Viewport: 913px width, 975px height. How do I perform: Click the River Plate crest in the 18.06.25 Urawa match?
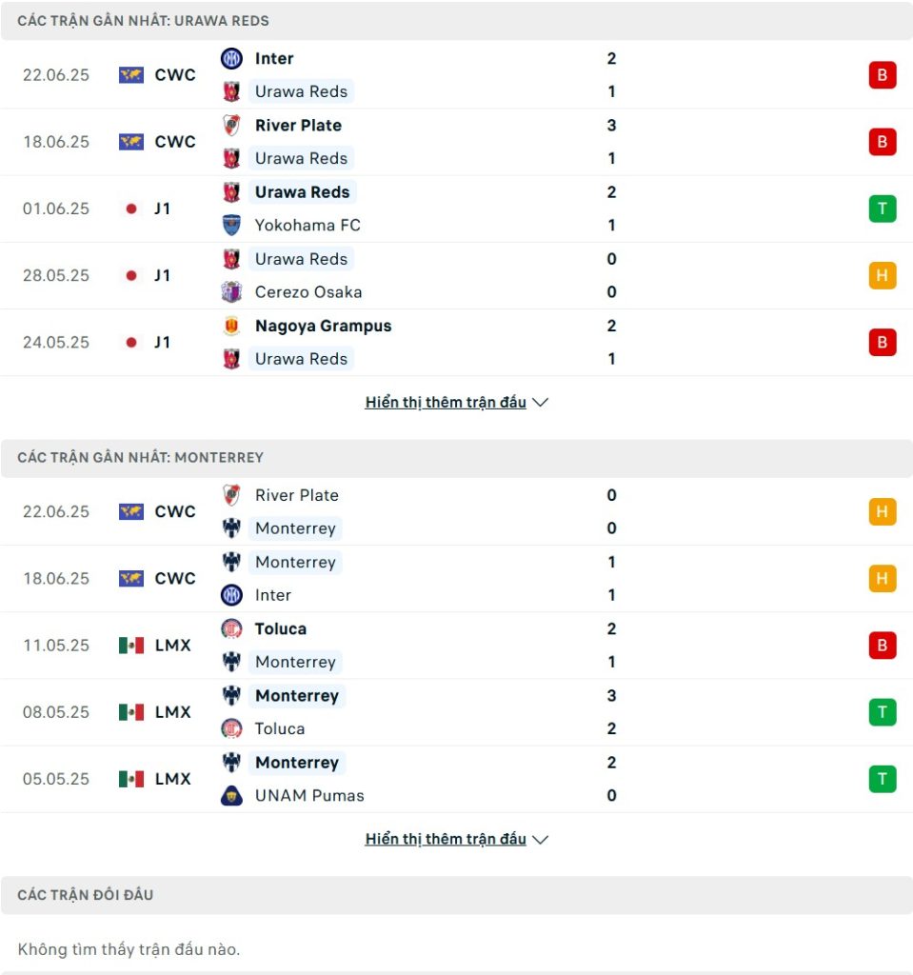click(x=231, y=125)
